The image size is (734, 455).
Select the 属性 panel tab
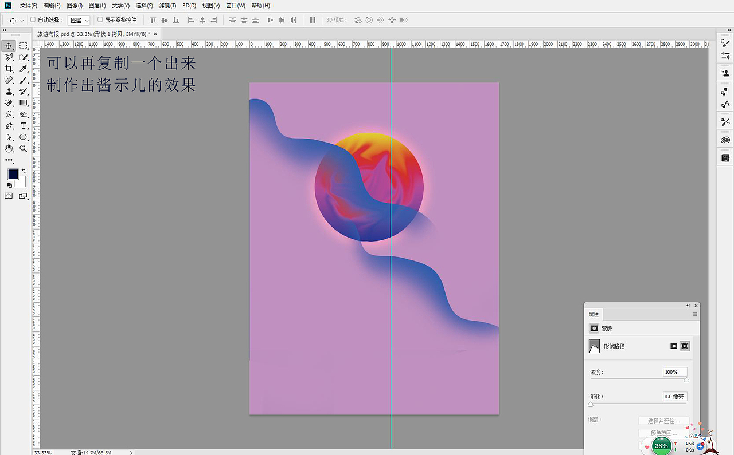[x=594, y=314]
